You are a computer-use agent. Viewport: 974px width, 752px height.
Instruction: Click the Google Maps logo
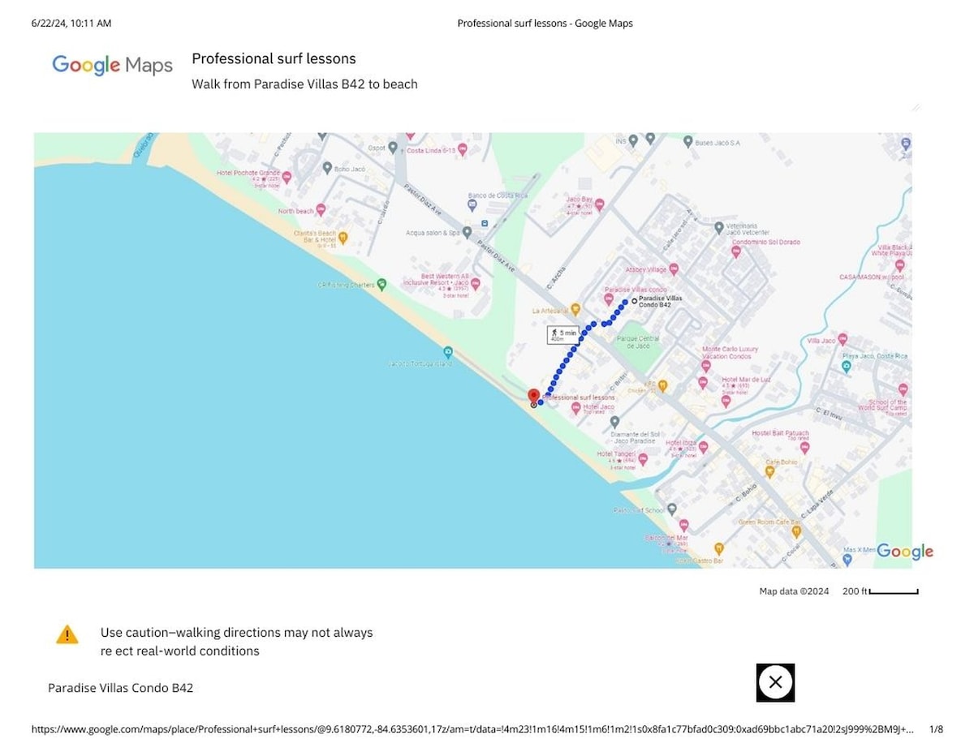(x=112, y=66)
